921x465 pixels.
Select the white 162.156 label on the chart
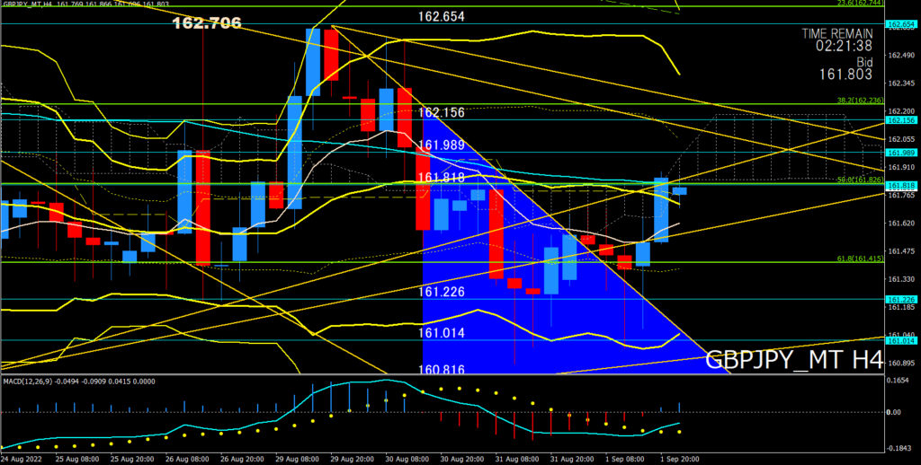[442, 112]
